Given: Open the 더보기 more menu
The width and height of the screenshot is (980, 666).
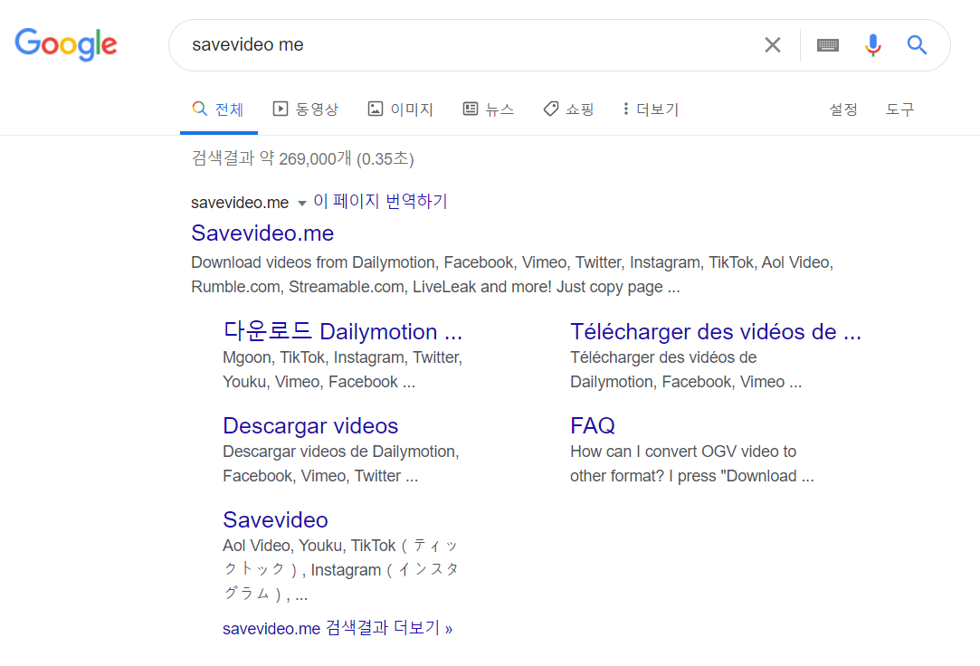Looking at the screenshot, I should click(650, 109).
